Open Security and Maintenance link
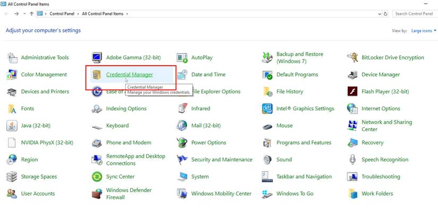This screenshot has width=438, height=219. tap(222, 160)
